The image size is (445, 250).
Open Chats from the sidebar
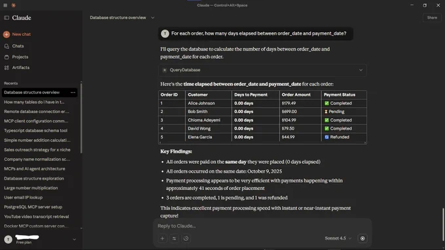pyautogui.click(x=18, y=46)
